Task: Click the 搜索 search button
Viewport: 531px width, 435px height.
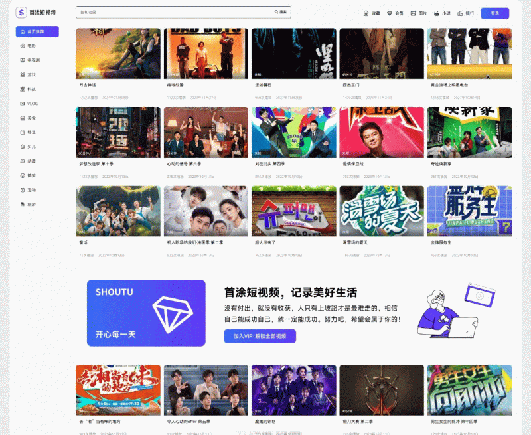Action: [281, 12]
